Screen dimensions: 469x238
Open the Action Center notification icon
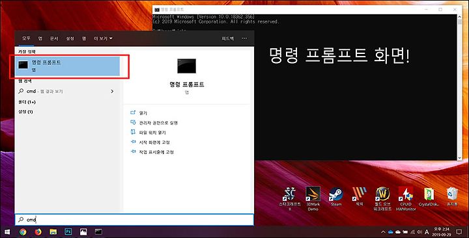[459, 231]
